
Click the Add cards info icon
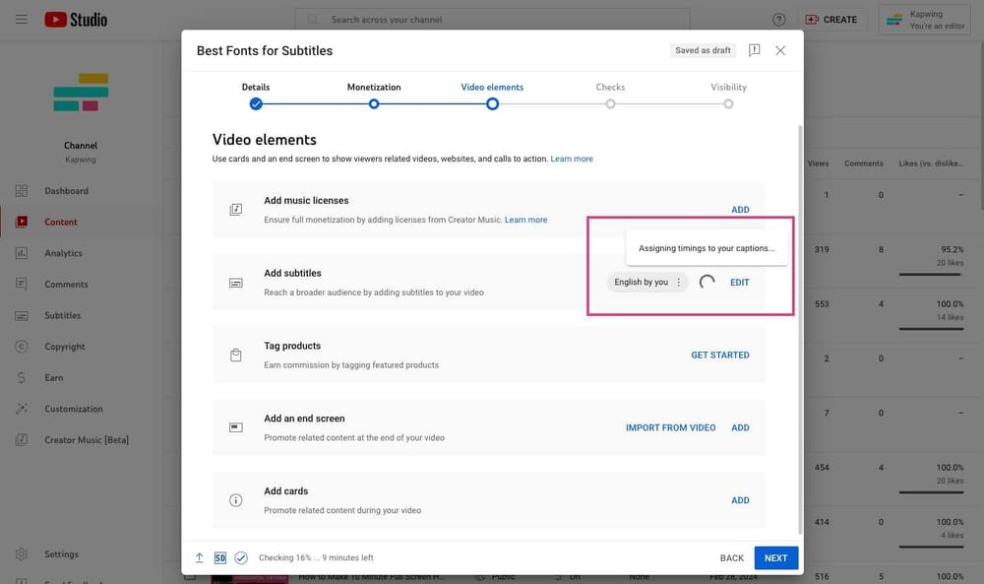pyautogui.click(x=235, y=499)
